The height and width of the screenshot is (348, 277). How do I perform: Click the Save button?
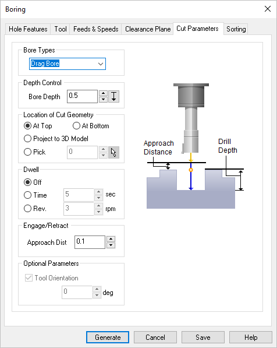pos(203,338)
